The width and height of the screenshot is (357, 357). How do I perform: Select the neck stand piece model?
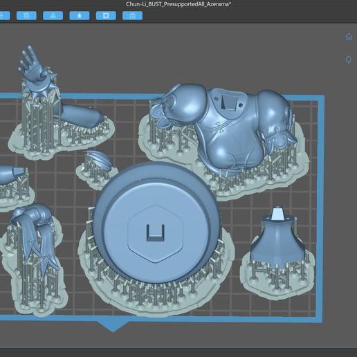[x=278, y=237]
